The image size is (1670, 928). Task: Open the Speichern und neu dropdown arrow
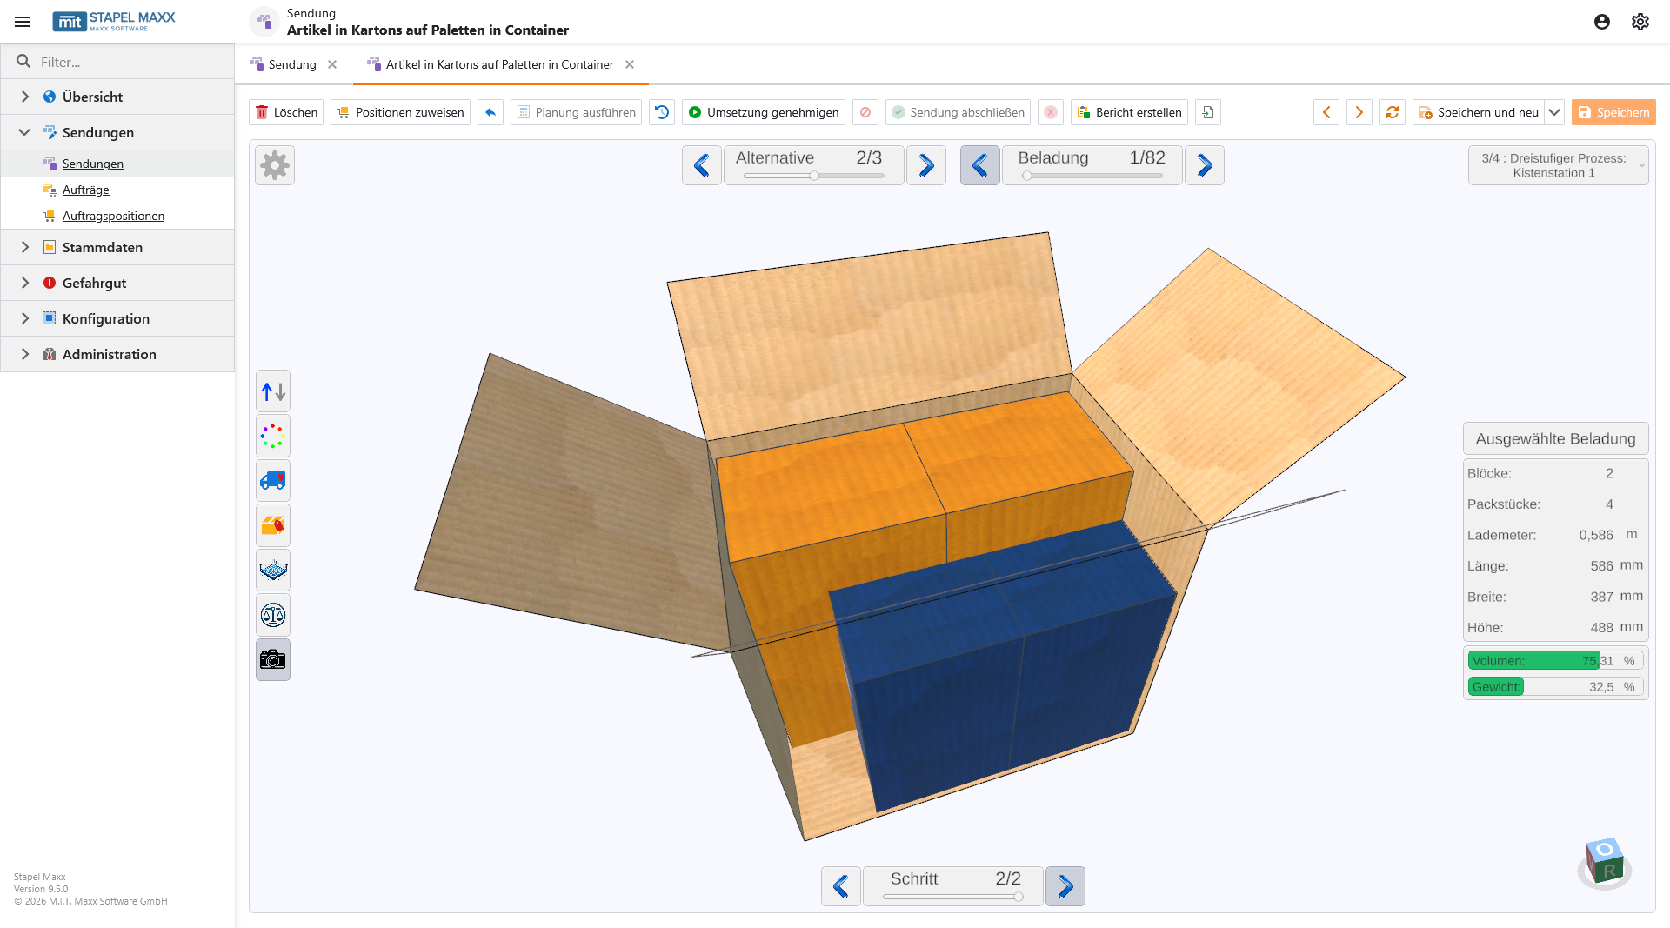pos(1554,112)
